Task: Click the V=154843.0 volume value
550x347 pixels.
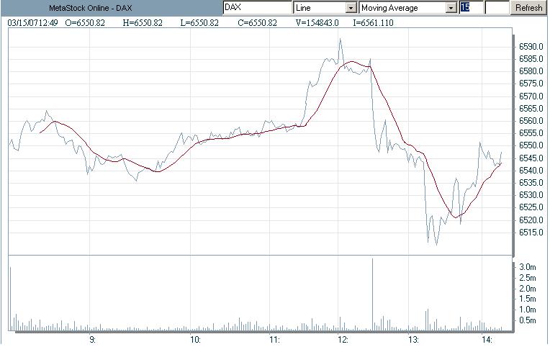Action: (x=317, y=23)
